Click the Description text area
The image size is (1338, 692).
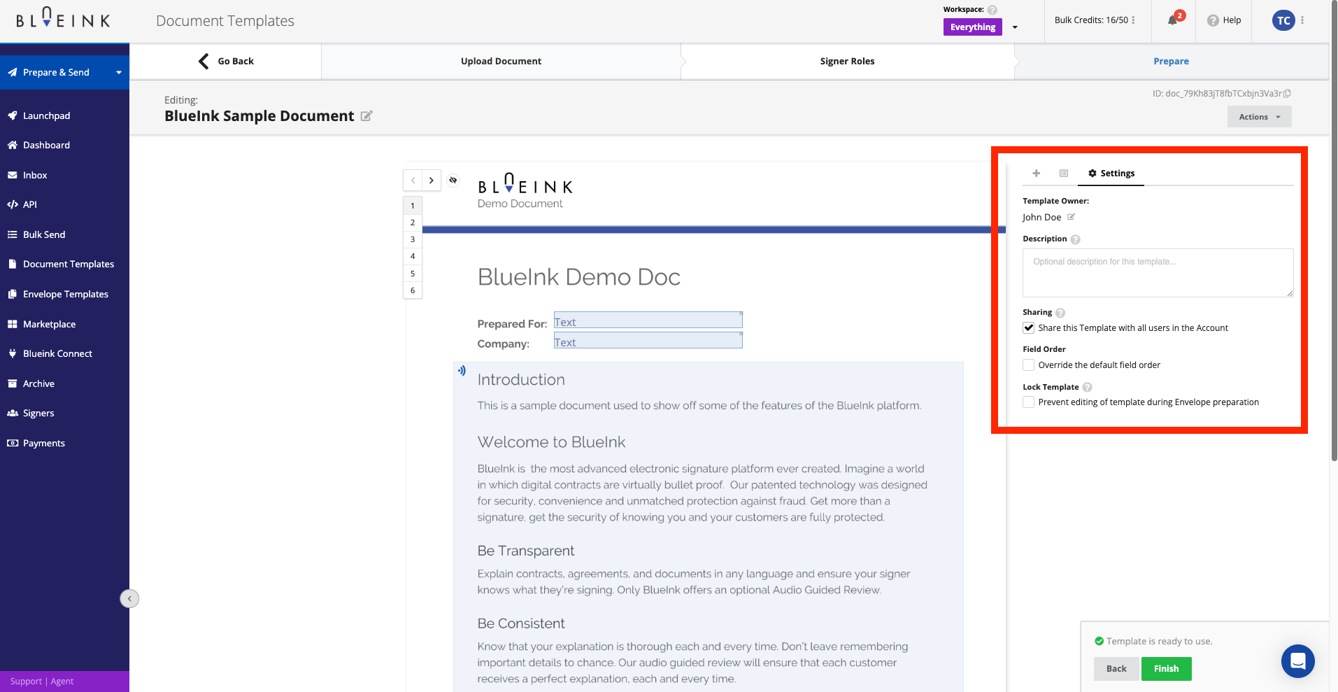pyautogui.click(x=1158, y=273)
